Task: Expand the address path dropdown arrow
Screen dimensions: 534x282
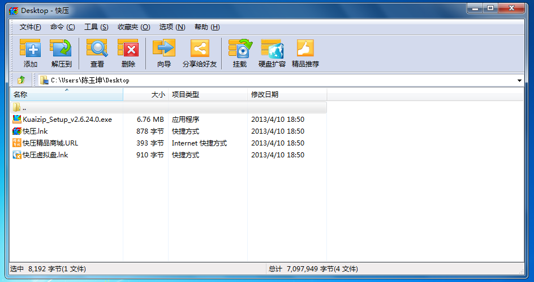Action: click(x=519, y=81)
